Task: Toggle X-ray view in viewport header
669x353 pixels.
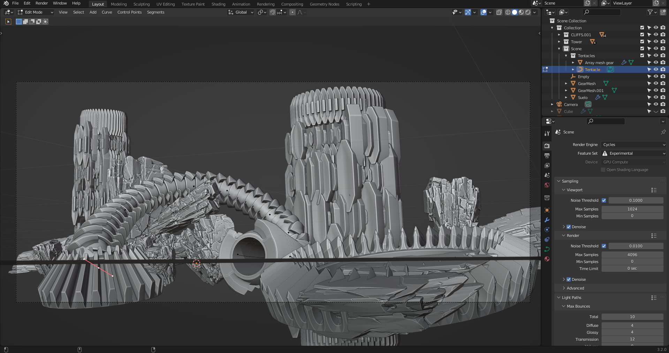Action: tap(499, 12)
